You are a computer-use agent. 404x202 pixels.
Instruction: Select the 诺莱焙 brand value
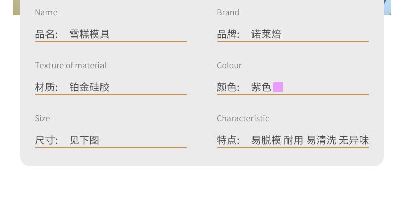[266, 34]
